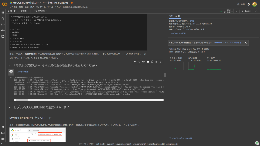The height and width of the screenshot is (146, 260).
Task: Open the secrets key icon
Action: pos(3,30)
